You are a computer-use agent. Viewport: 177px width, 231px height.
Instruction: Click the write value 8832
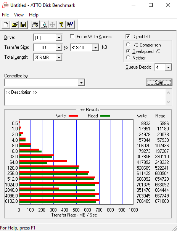(146, 124)
